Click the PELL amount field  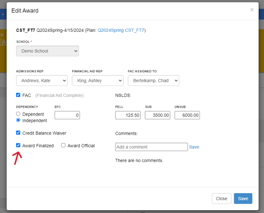(128, 115)
